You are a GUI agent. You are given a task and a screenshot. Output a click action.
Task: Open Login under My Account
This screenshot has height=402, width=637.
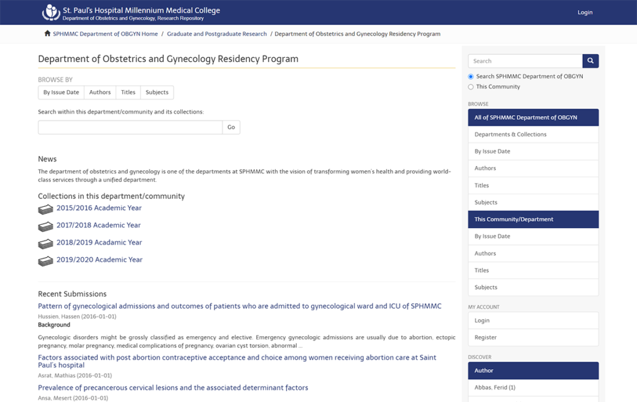(533, 321)
